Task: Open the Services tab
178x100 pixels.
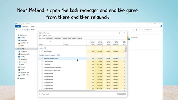Action: 80,38
